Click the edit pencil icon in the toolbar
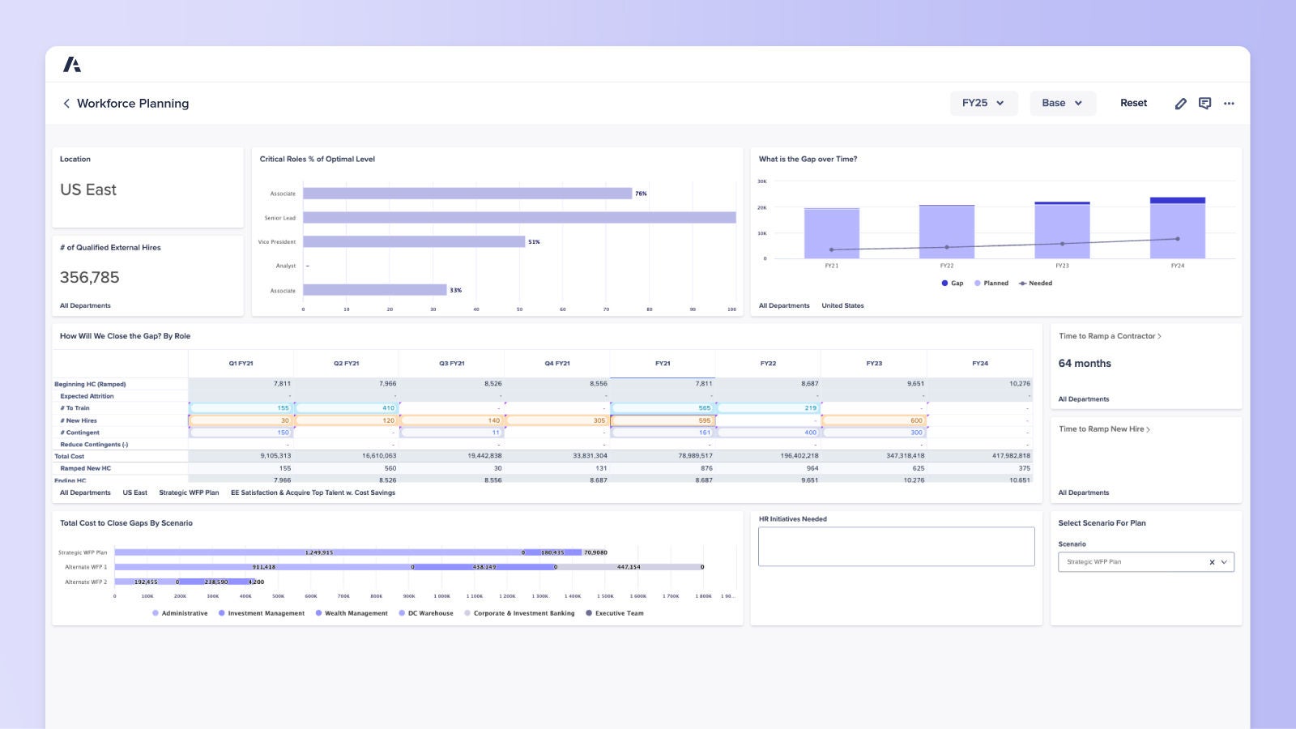Screen dimensions: 1296x729 (x=1181, y=103)
